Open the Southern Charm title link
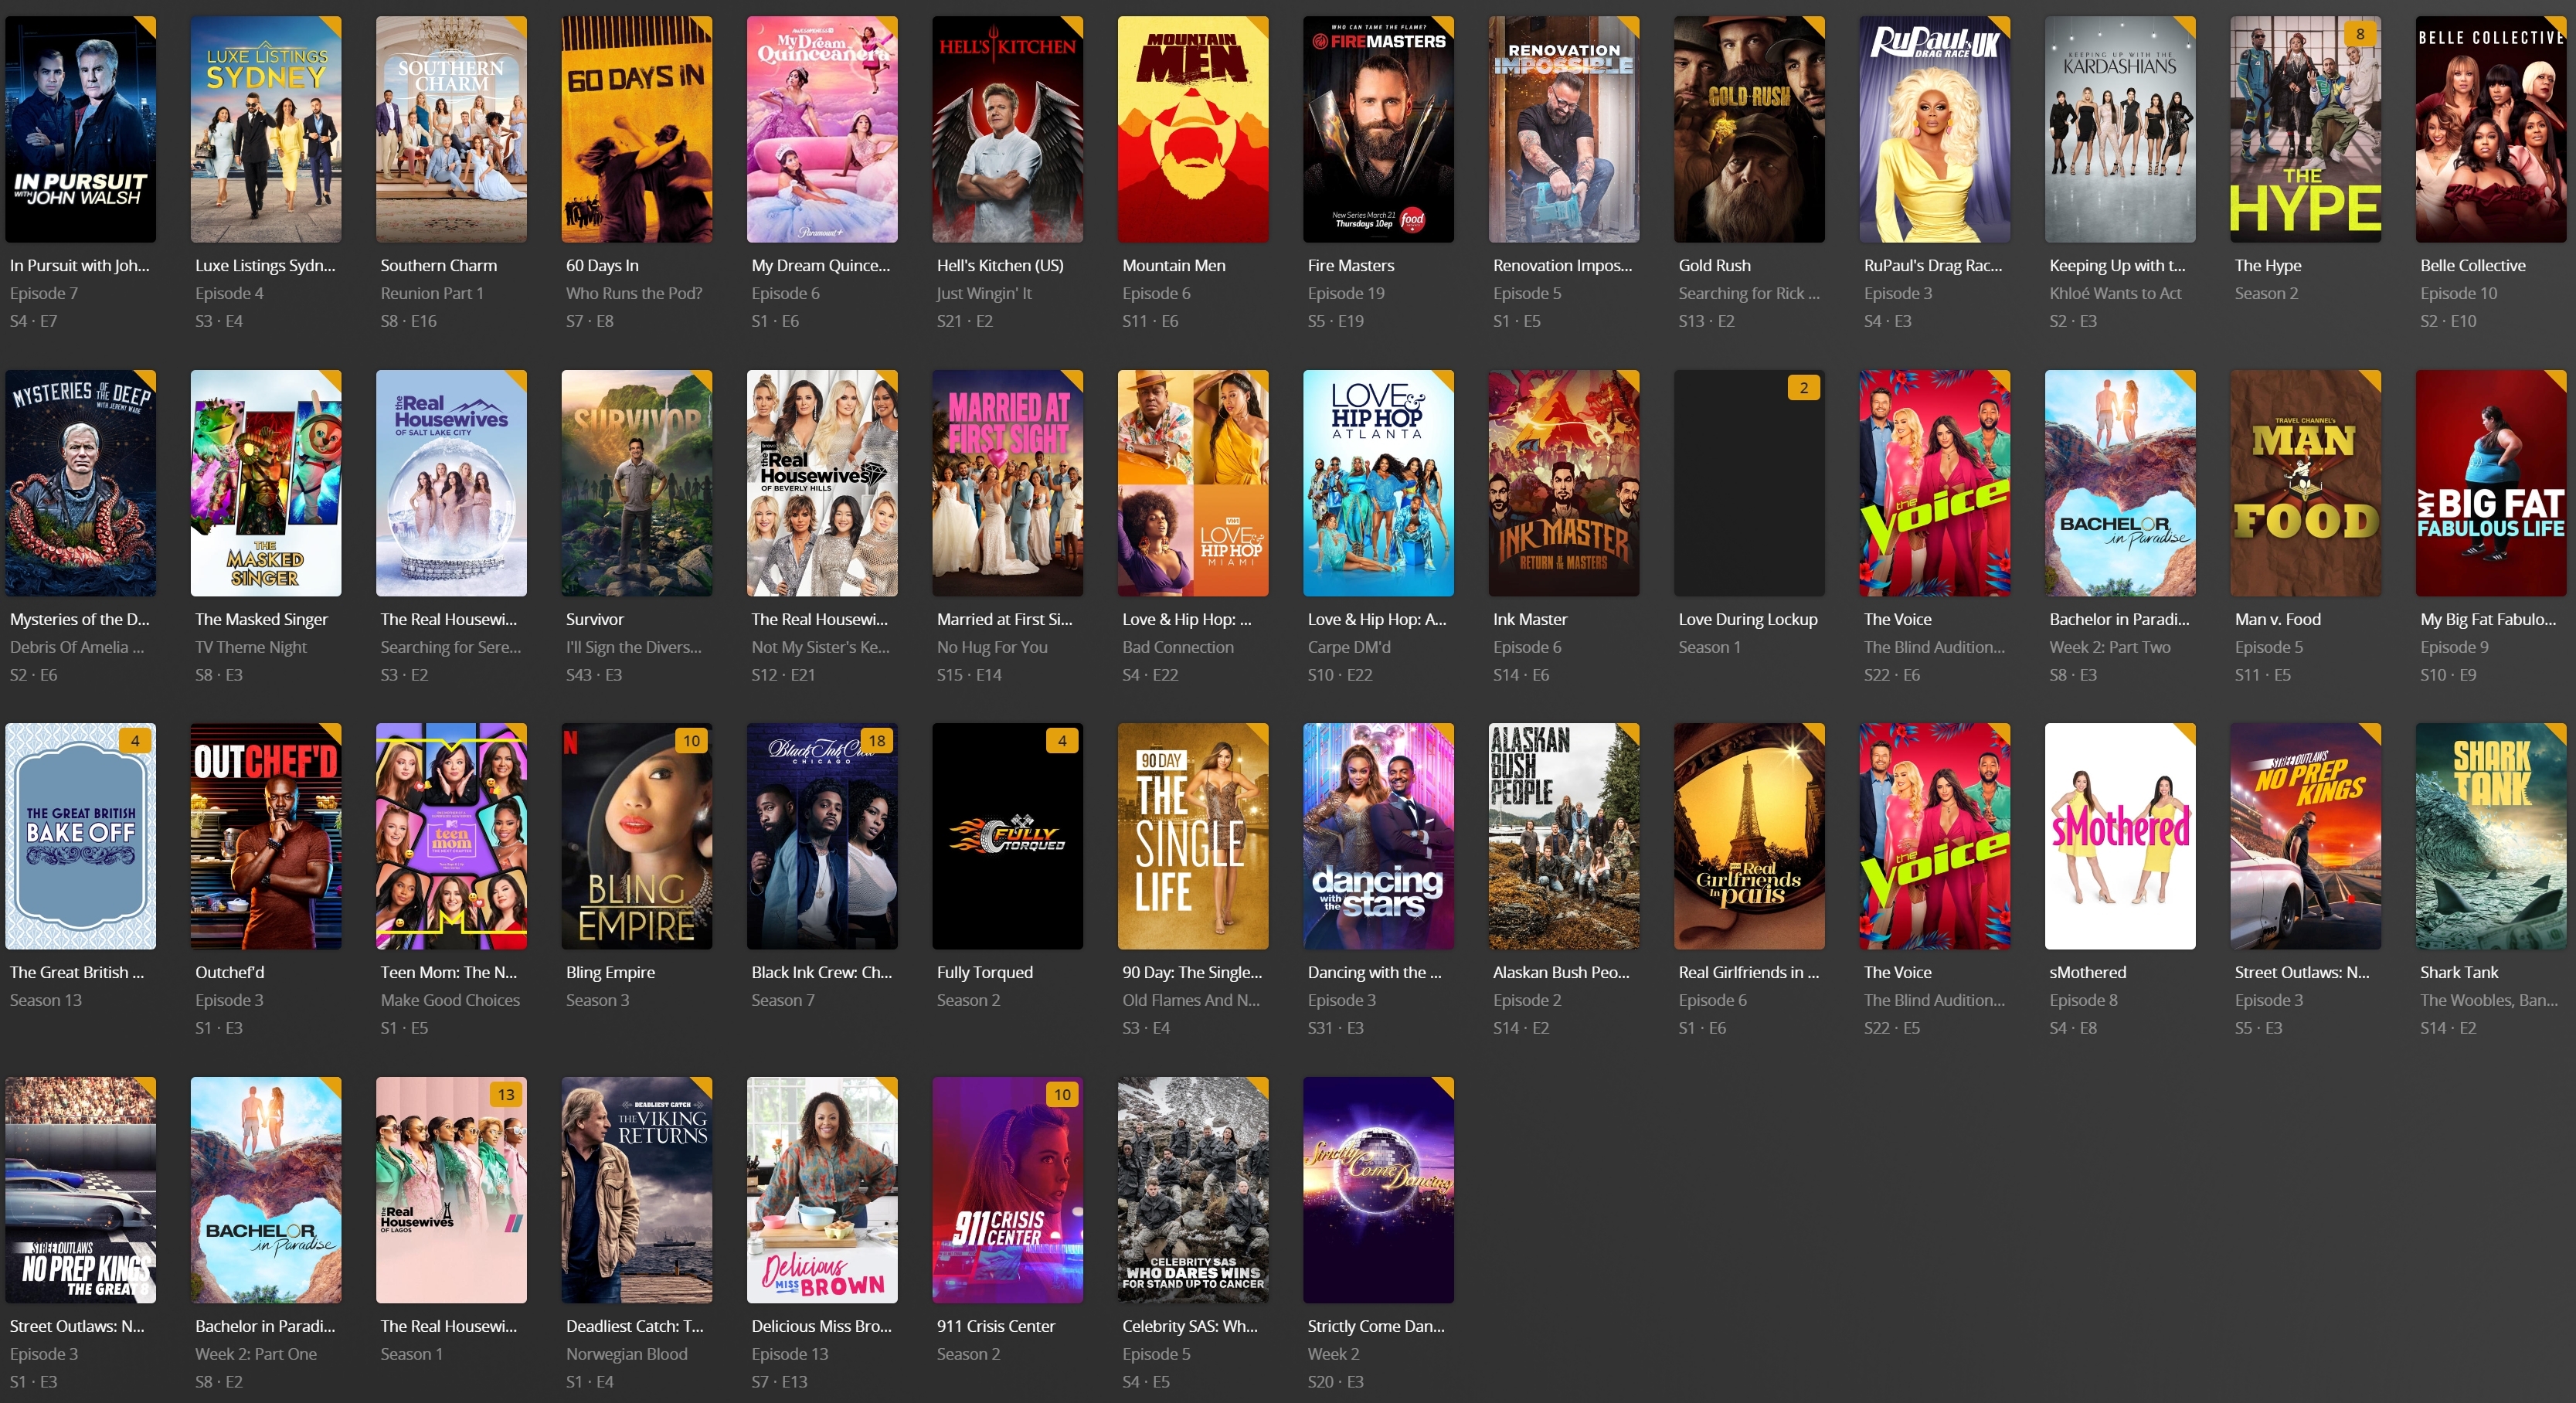 pos(438,266)
